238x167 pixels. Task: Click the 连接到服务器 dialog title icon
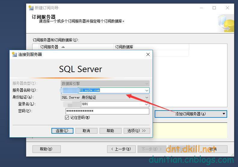click(14, 54)
